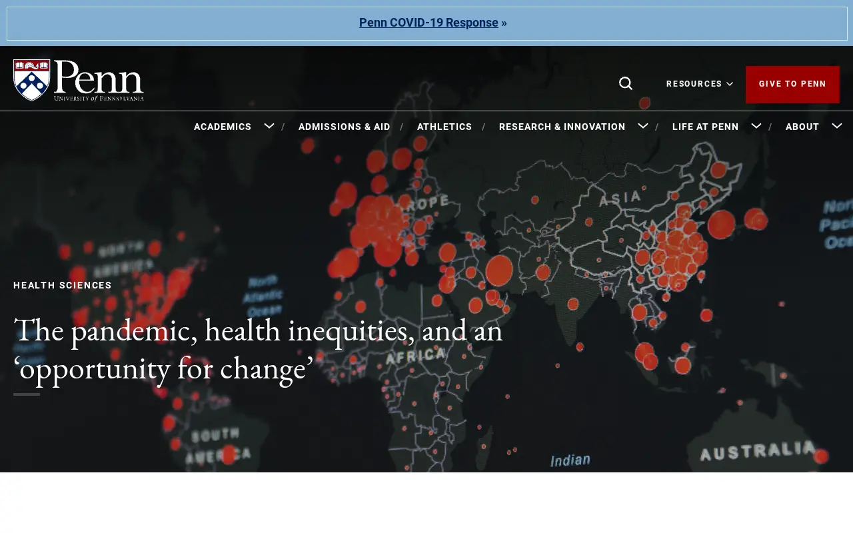
Task: Click the Give to Penn button
Action: (x=792, y=84)
